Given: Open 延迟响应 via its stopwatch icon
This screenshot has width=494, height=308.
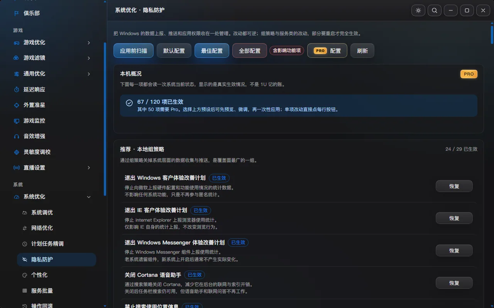Looking at the screenshot, I should (x=16, y=89).
